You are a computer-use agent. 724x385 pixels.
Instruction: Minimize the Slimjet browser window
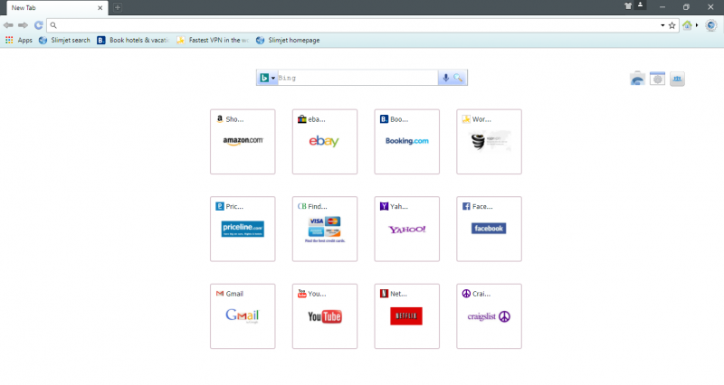[x=662, y=7]
